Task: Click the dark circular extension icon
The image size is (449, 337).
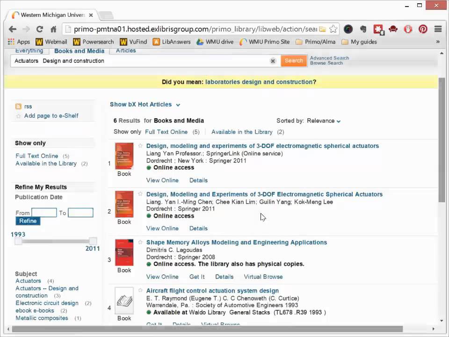Action: coord(348,29)
